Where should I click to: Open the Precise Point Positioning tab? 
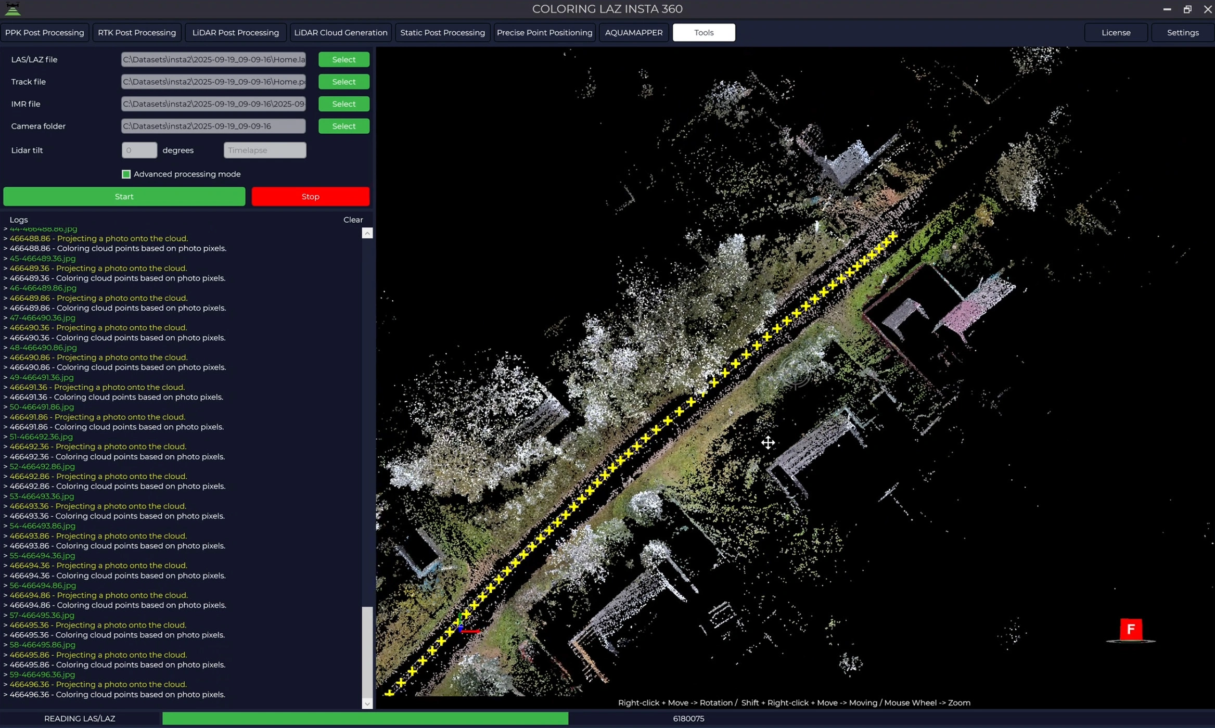coord(544,32)
